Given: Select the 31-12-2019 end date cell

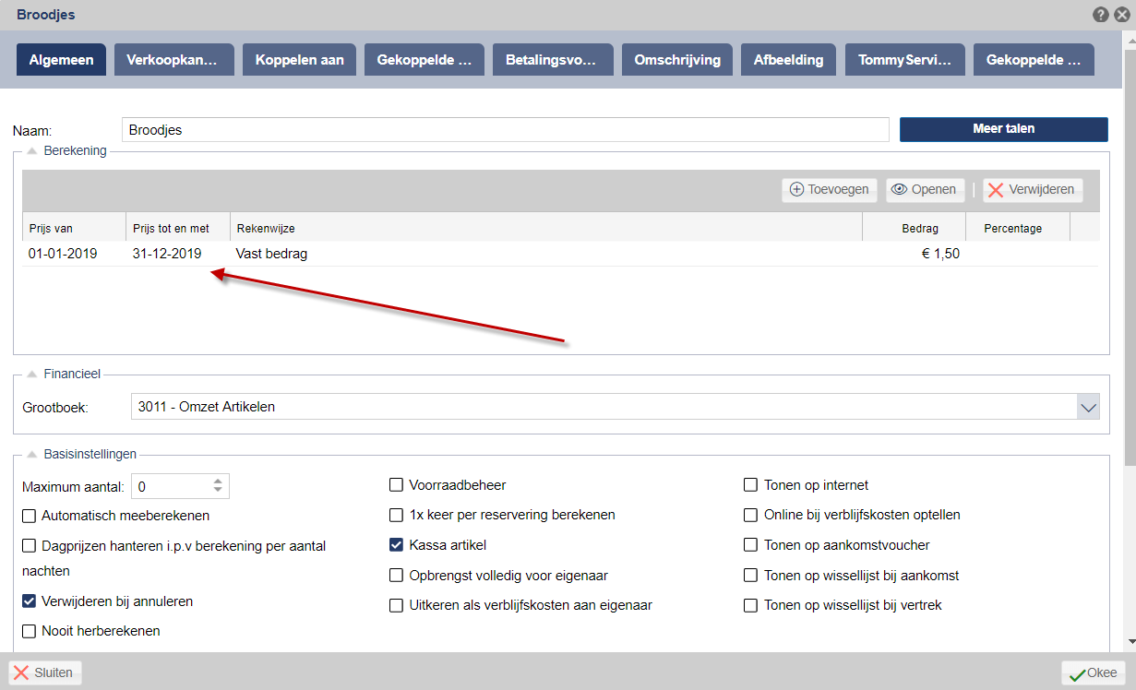Looking at the screenshot, I should pos(178,254).
